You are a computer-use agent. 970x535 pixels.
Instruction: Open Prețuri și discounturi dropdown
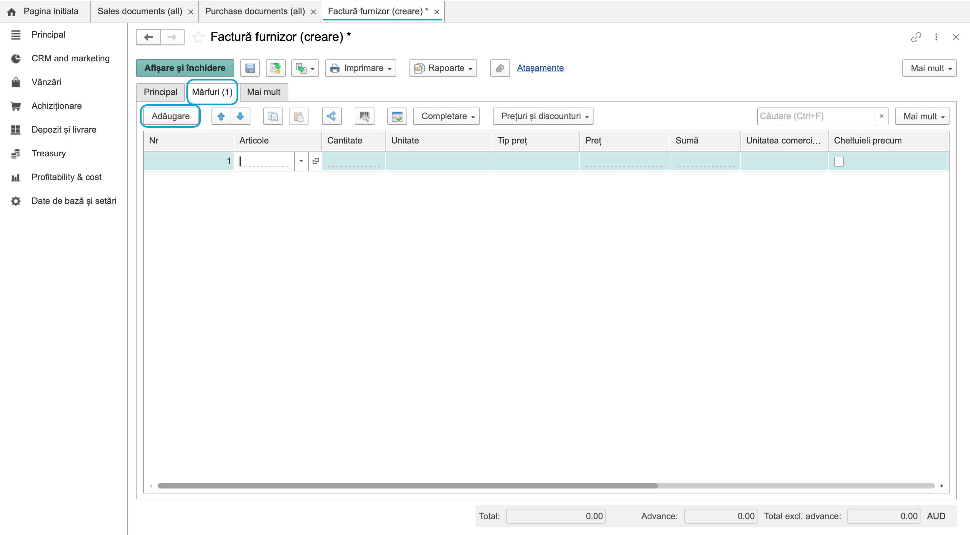[543, 116]
